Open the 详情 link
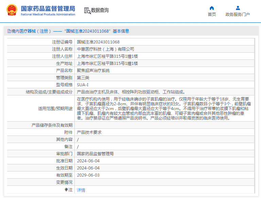The image size is (261, 198). 81,190
